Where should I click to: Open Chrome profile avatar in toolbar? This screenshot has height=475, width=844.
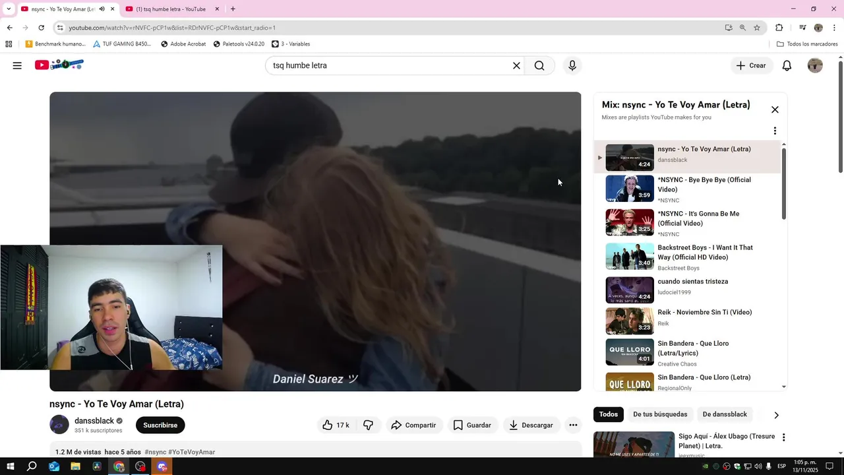pos(818,28)
